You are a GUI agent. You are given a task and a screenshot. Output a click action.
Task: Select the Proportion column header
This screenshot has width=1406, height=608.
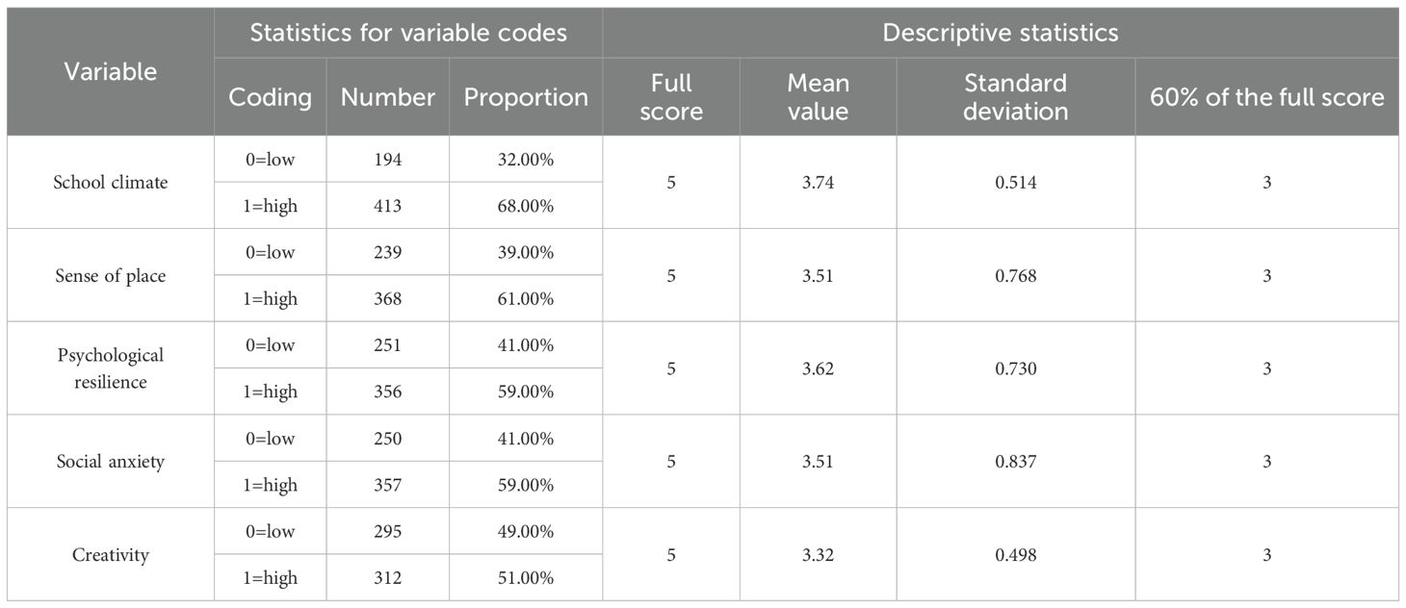[526, 97]
